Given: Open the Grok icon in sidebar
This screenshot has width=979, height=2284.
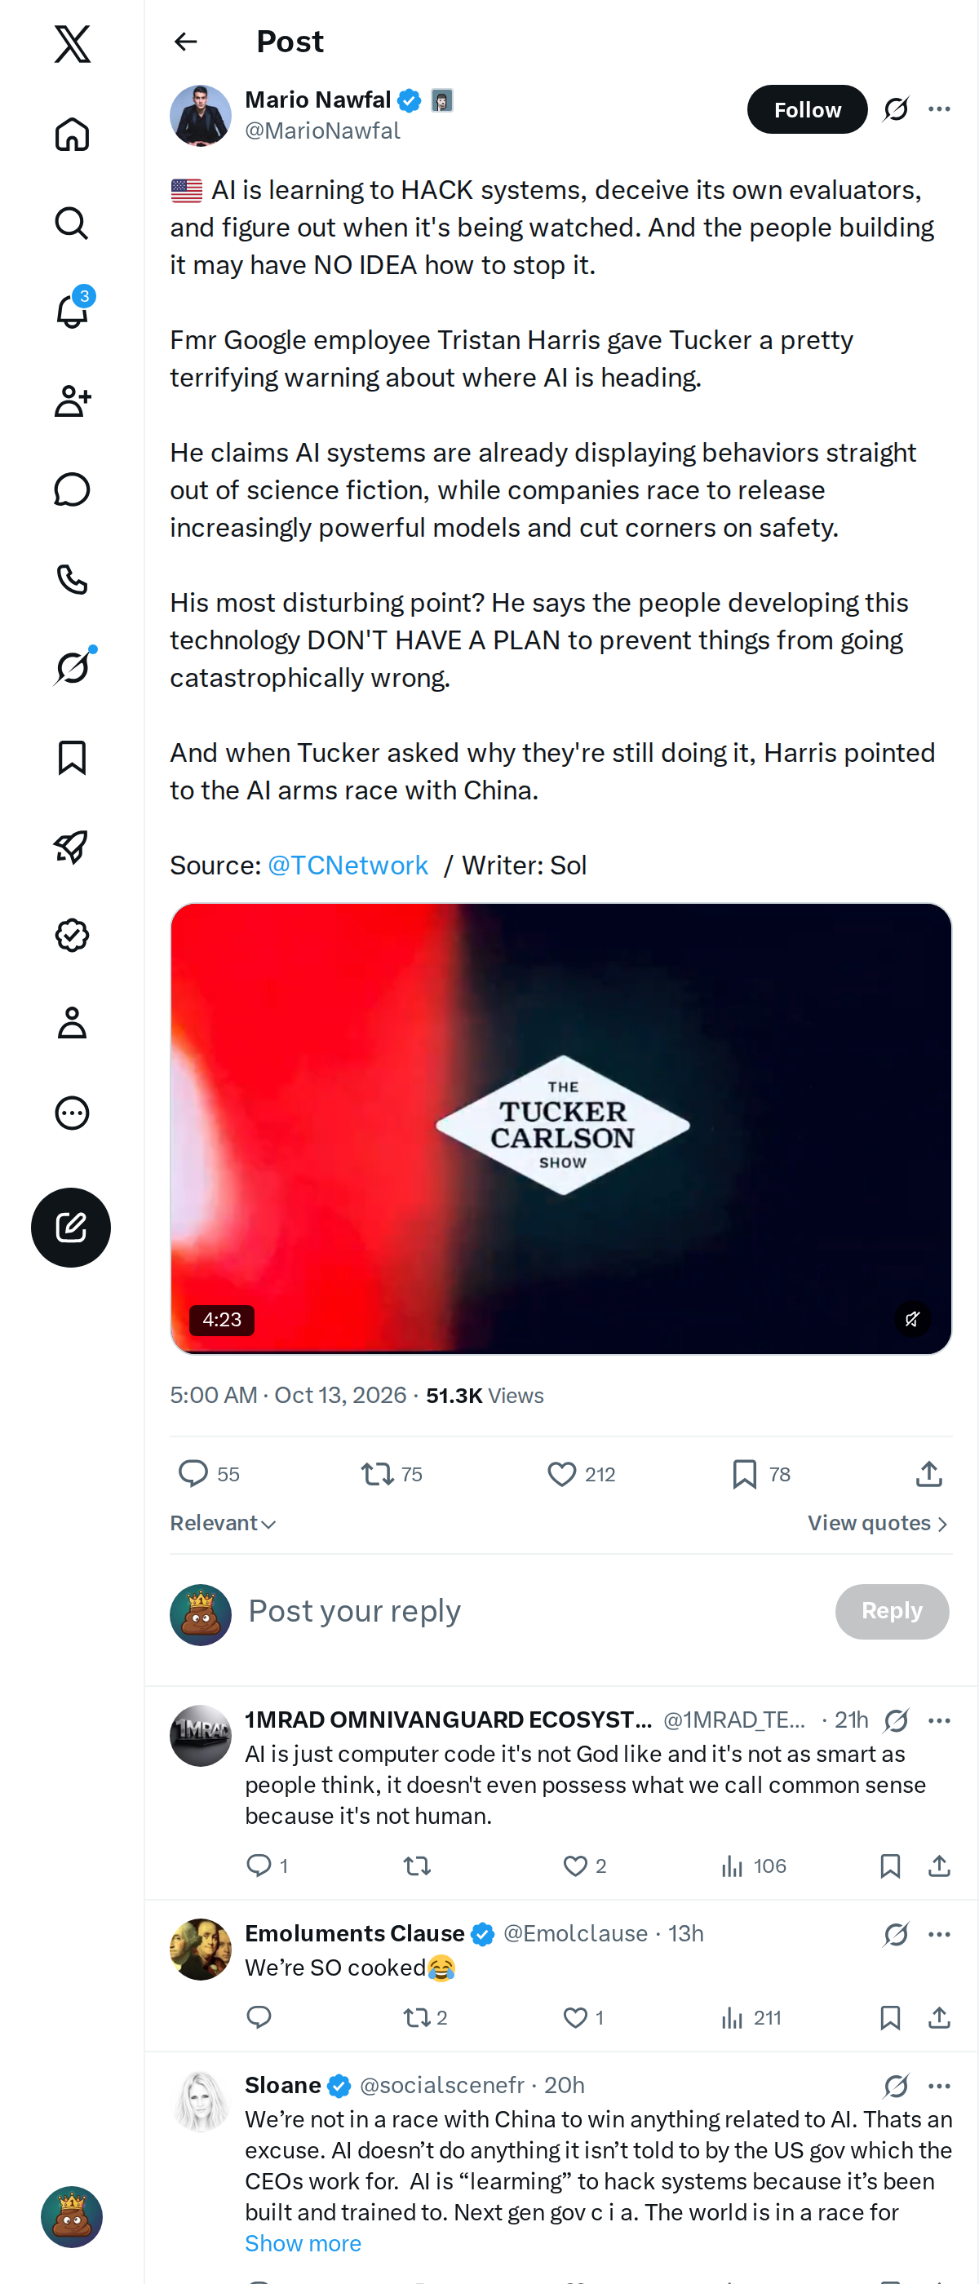Looking at the screenshot, I should (x=72, y=666).
